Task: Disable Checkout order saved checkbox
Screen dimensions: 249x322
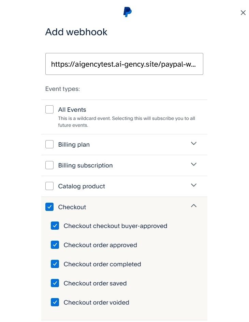Action: coord(55,283)
